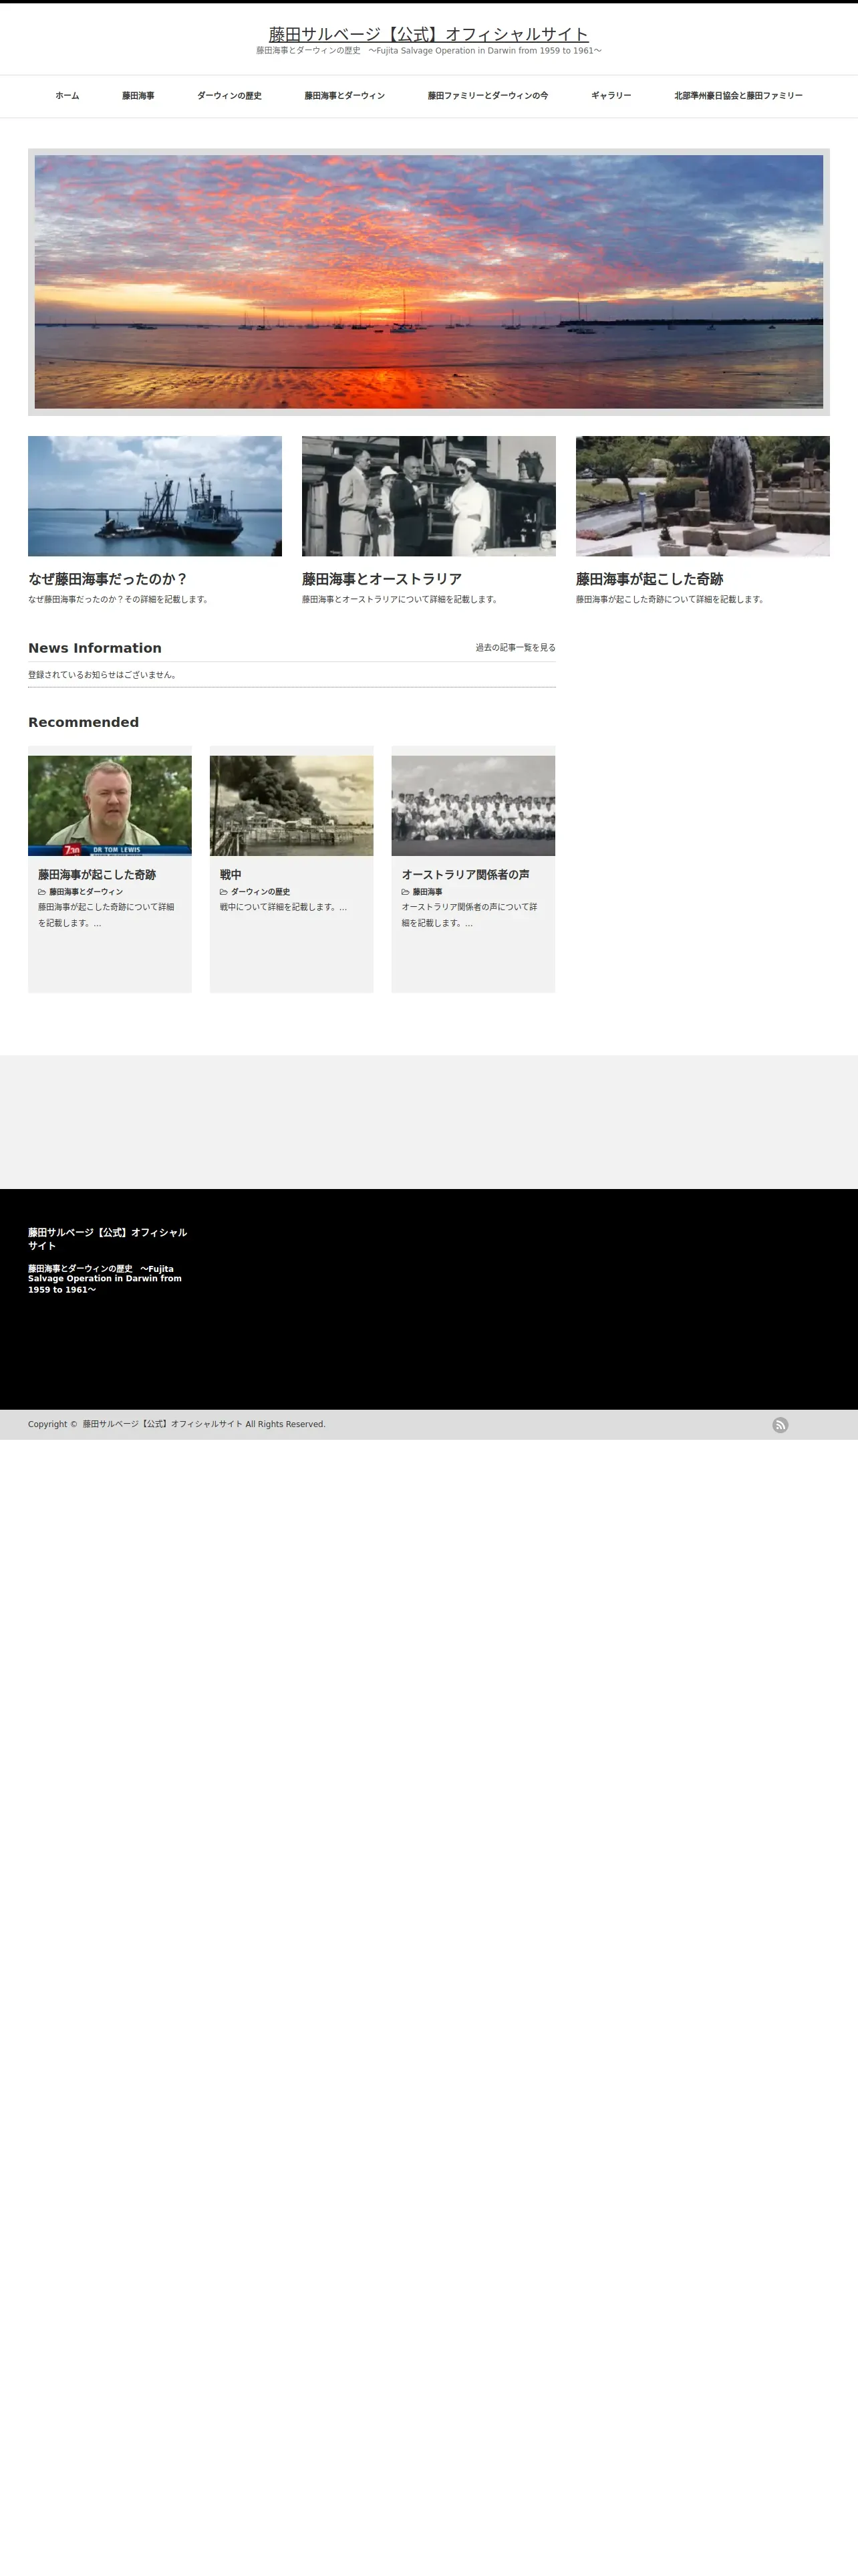
Task: Click the salvage ship photo thumbnail
Action: (155, 496)
